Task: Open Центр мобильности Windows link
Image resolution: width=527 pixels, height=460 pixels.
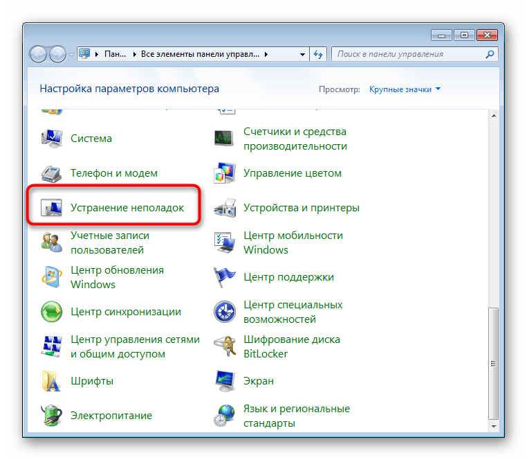Action: coord(293,242)
